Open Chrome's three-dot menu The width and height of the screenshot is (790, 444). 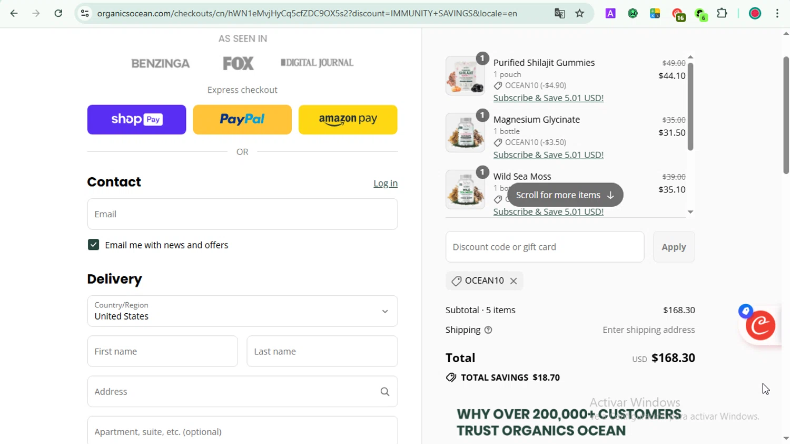click(x=777, y=13)
